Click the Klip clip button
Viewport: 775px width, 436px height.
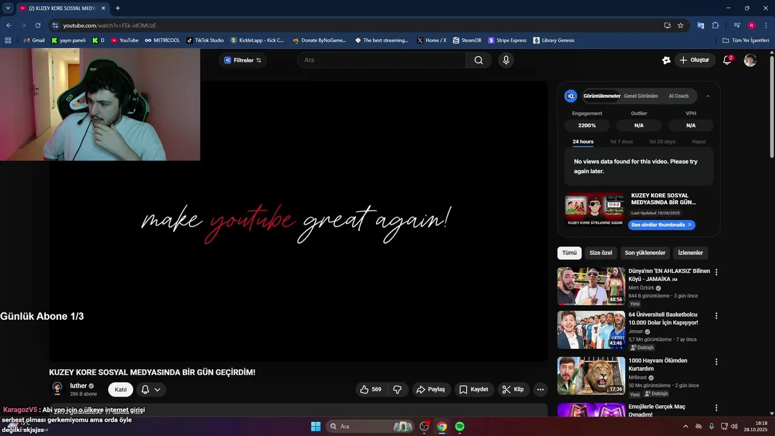coord(513,389)
